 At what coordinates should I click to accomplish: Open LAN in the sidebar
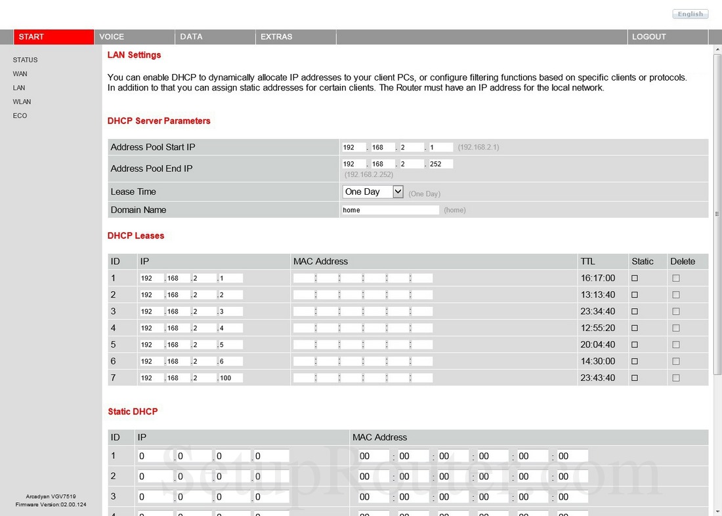coord(19,88)
